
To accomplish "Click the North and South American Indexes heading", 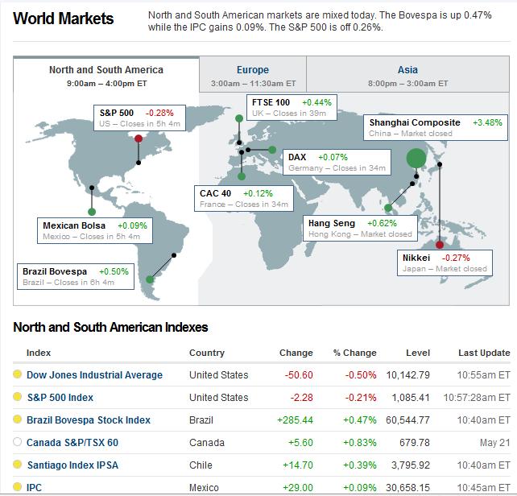I will [110, 328].
